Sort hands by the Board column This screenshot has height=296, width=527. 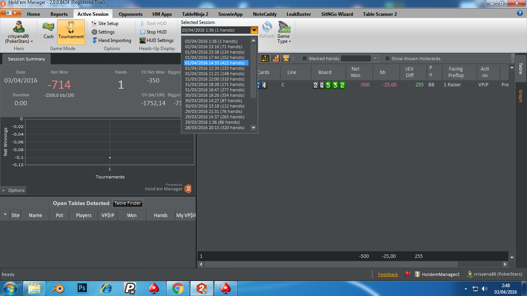coord(324,72)
